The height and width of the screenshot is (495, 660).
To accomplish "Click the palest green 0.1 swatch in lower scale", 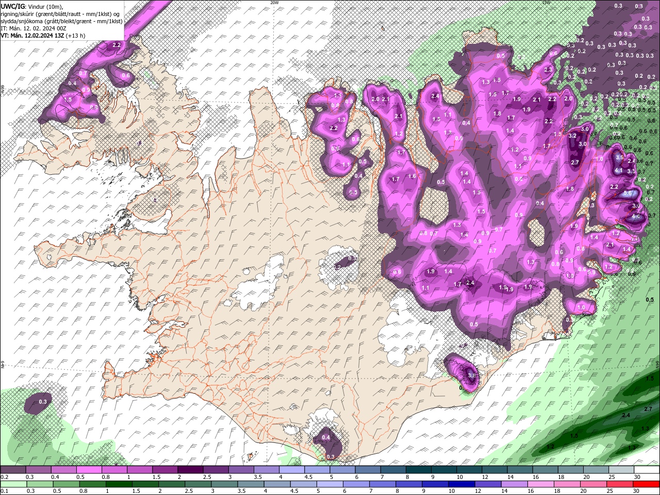I will point(13,484).
